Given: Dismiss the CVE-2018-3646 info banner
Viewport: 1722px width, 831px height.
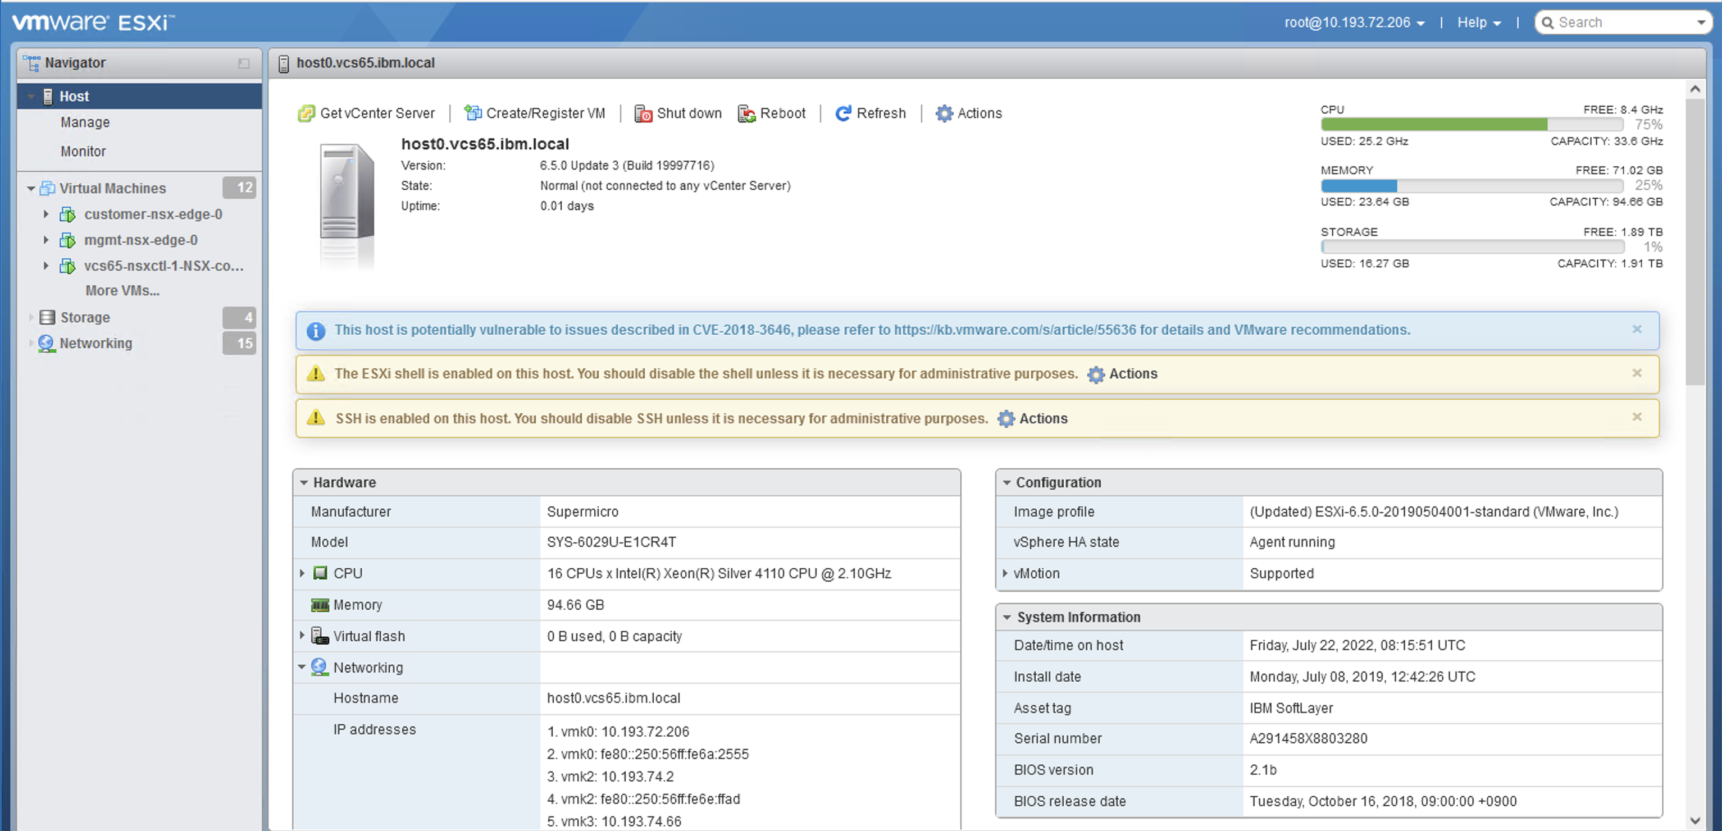Looking at the screenshot, I should 1637,329.
